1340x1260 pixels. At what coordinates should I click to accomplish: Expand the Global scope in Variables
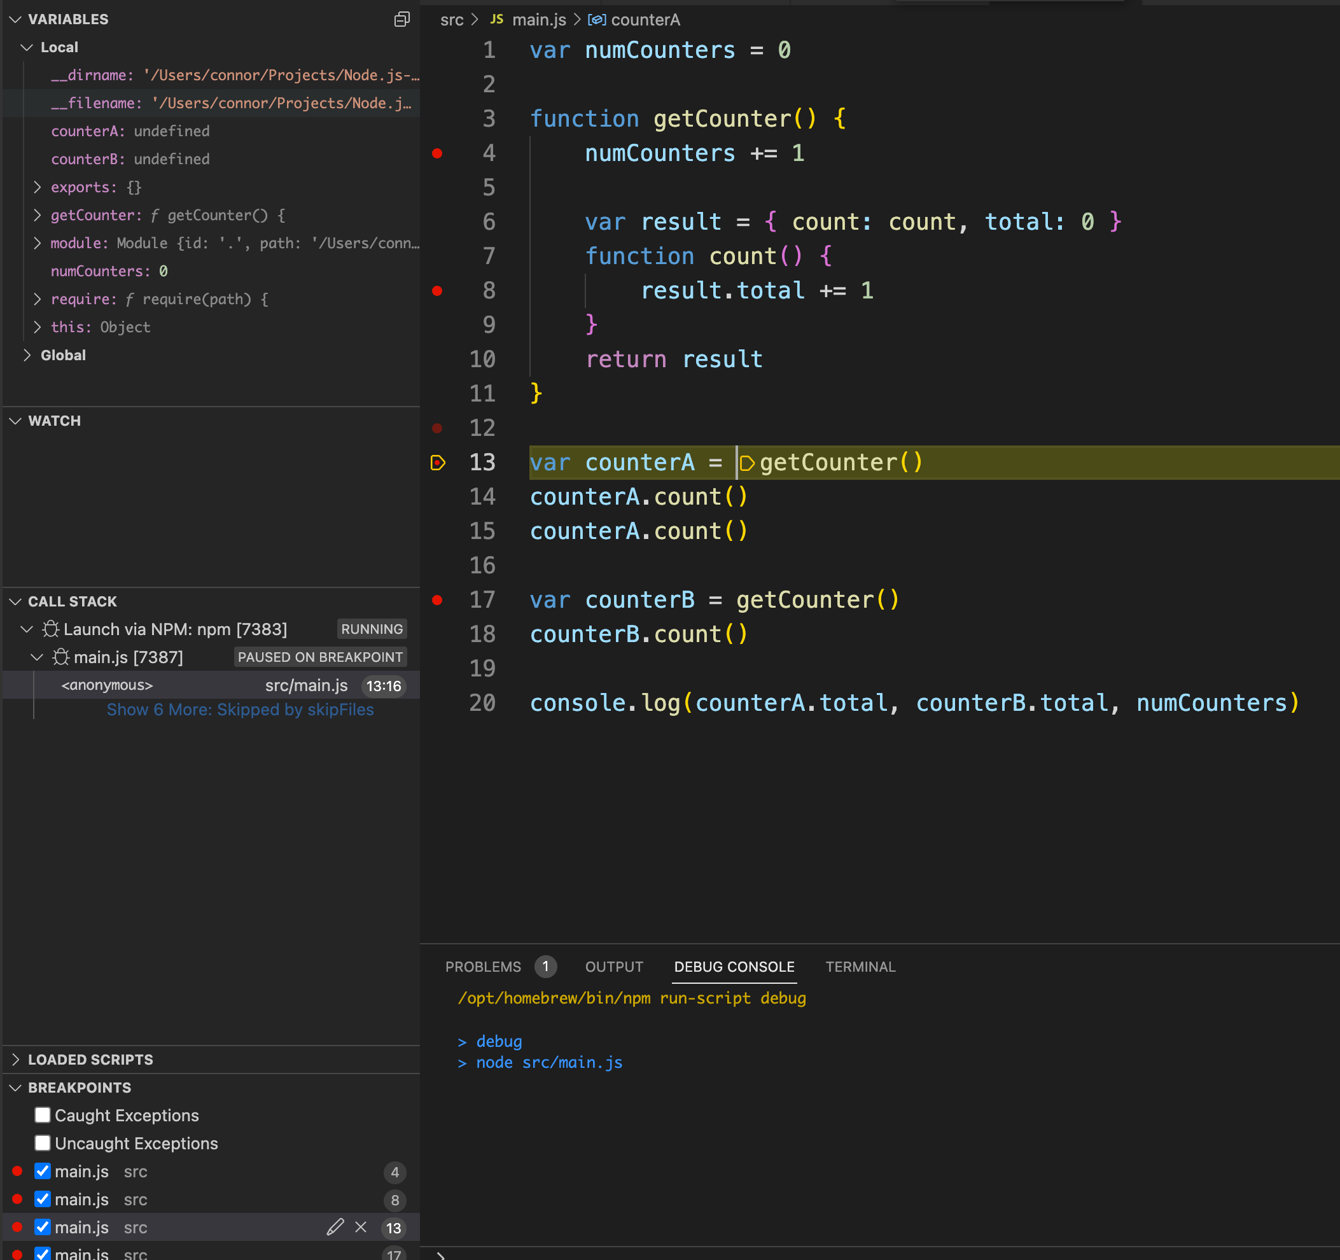point(27,355)
